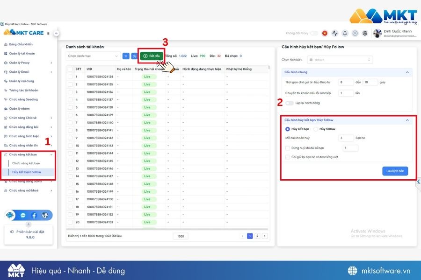
Task: Click the Quản lý nhóm group icon
Action: click(6, 109)
